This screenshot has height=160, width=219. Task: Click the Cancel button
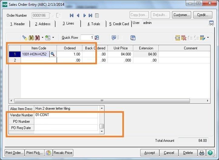point(169,153)
